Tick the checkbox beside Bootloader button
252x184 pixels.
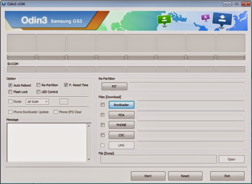(103, 105)
